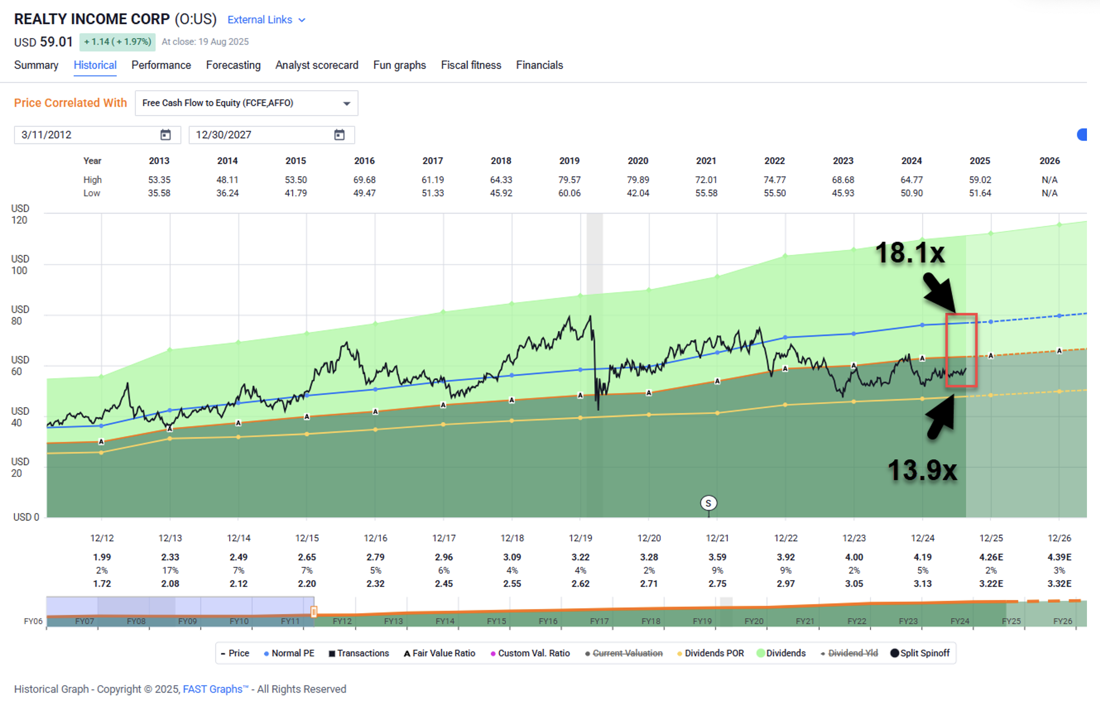
Task: Click the FAST Graphs copyright link
Action: click(x=216, y=689)
